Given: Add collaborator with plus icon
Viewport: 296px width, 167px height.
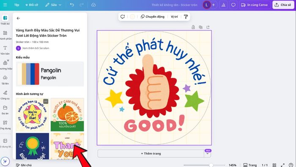Looking at the screenshot, I should click(x=214, y=5).
